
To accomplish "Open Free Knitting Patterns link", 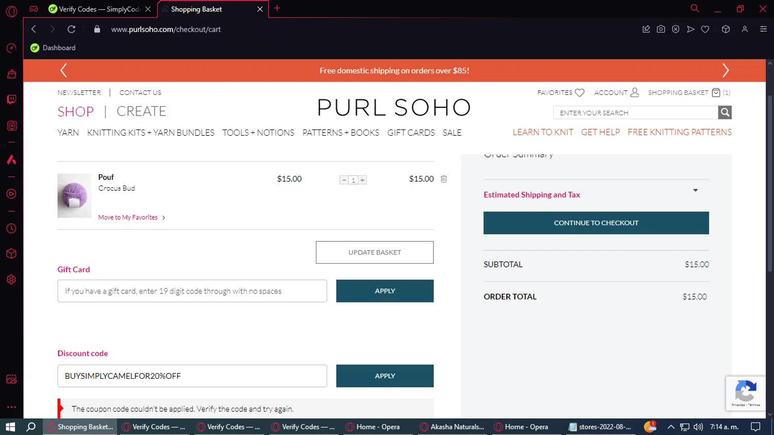I will click(x=680, y=132).
